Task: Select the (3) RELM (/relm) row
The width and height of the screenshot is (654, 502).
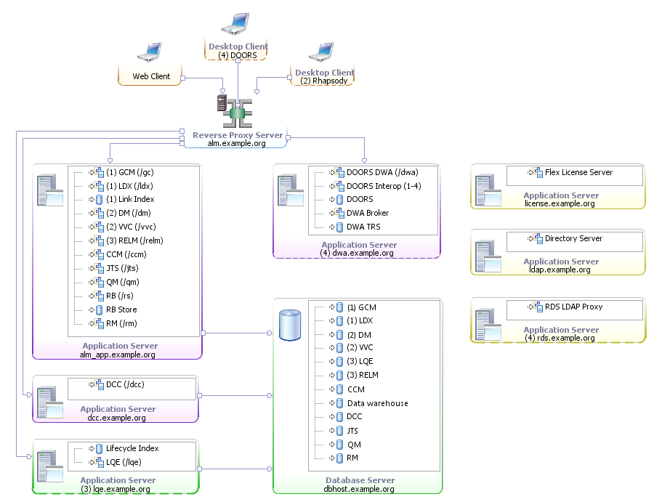Action: (x=126, y=240)
